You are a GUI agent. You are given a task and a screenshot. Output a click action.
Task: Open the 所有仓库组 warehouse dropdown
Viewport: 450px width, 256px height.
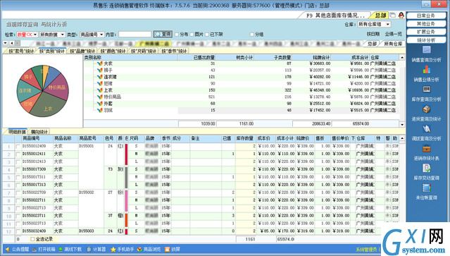(388, 24)
